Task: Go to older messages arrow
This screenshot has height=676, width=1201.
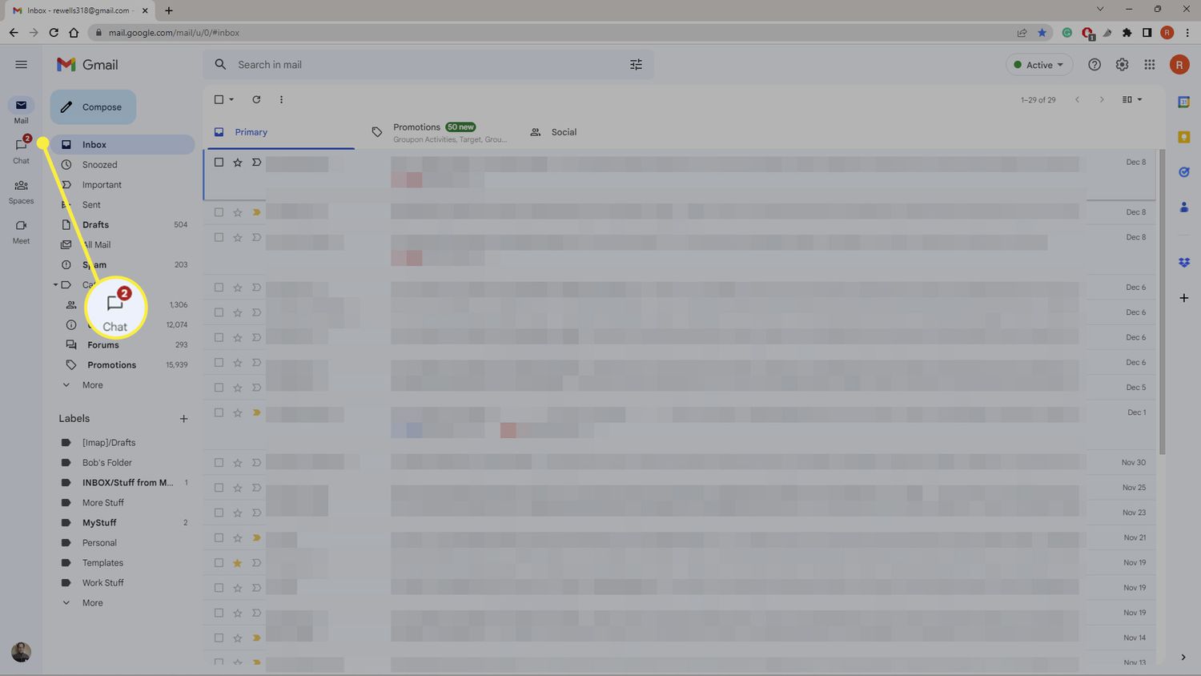Action: 1101,99
